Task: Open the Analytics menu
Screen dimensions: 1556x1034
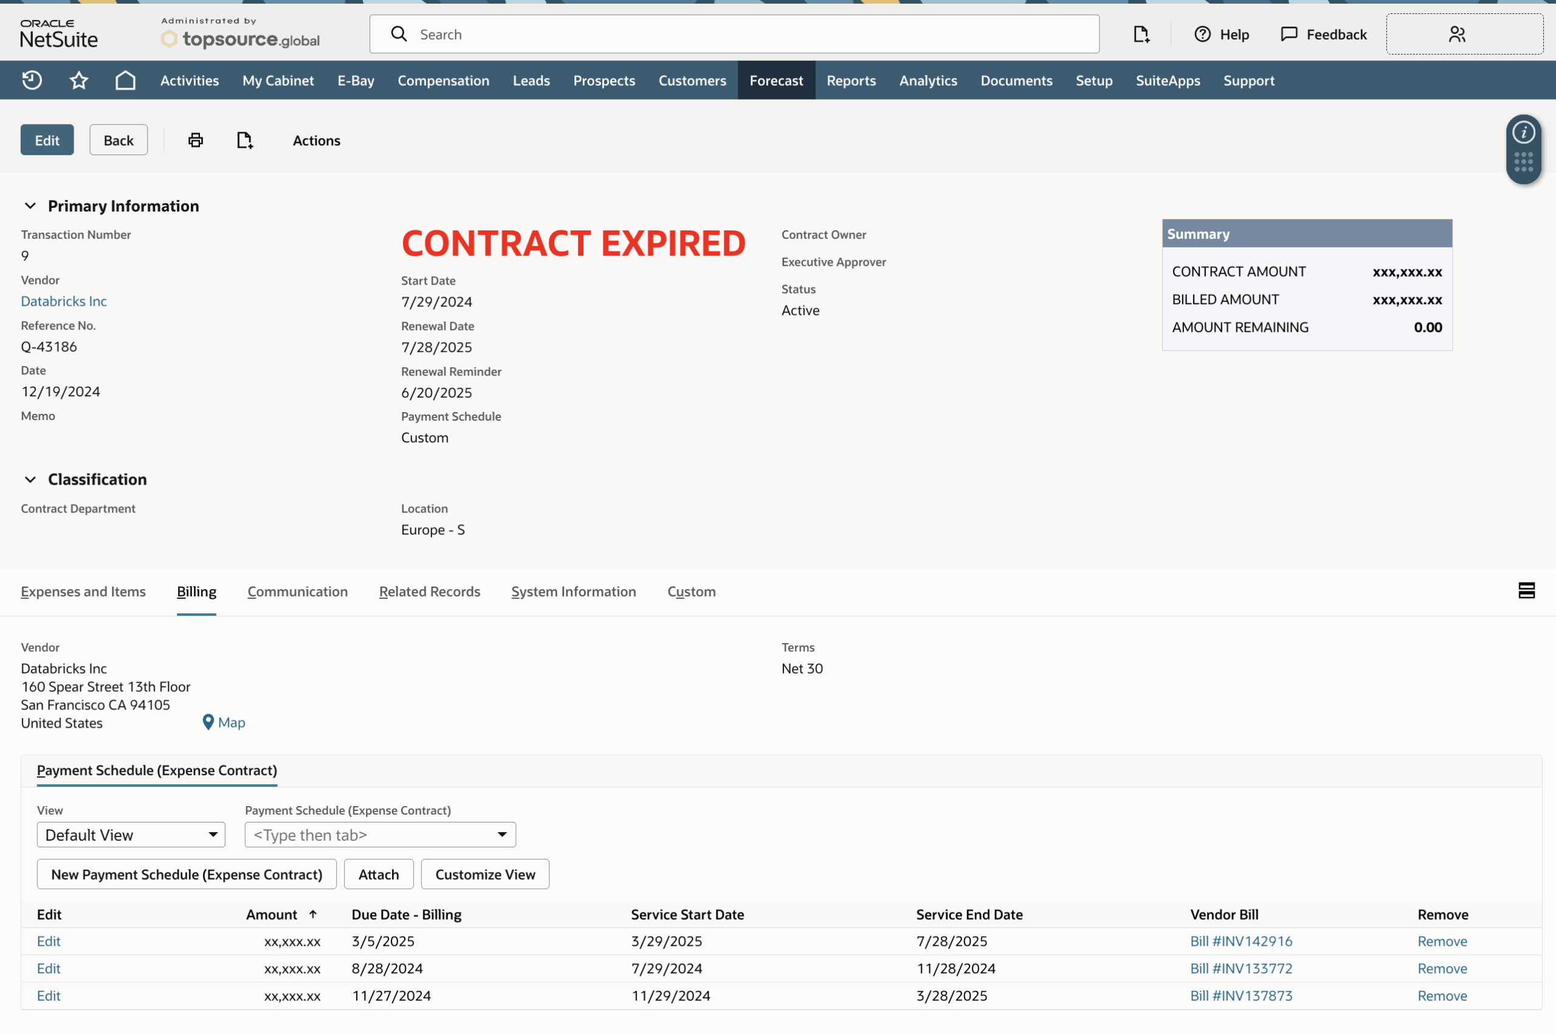Action: tap(928, 80)
